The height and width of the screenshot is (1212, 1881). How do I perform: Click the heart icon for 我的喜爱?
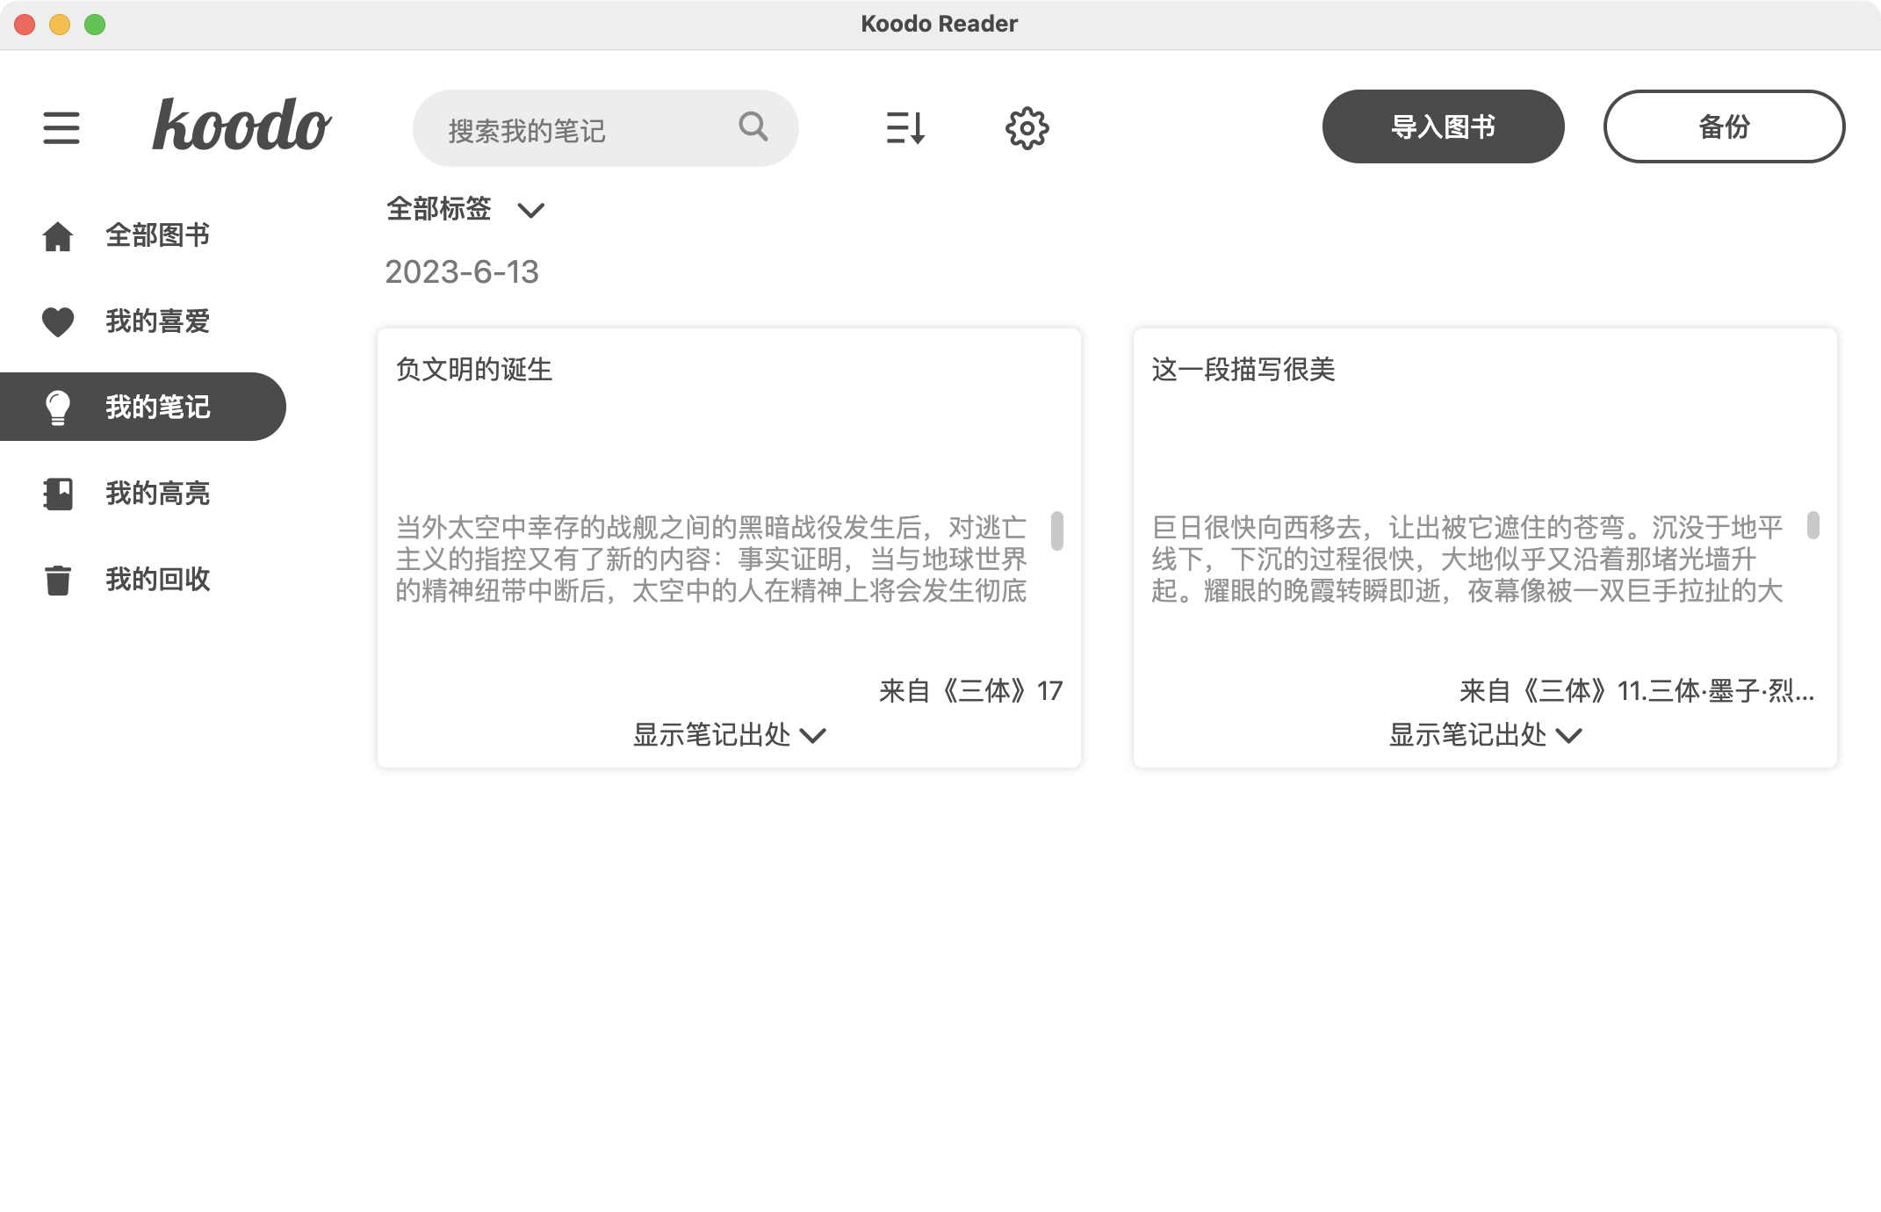pos(58,322)
